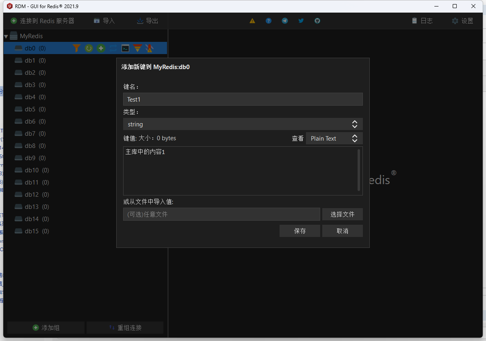
Task: Click the optional import file path field
Action: click(221, 214)
